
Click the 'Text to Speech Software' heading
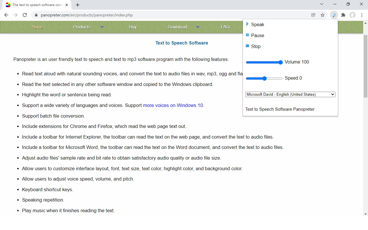[182, 43]
